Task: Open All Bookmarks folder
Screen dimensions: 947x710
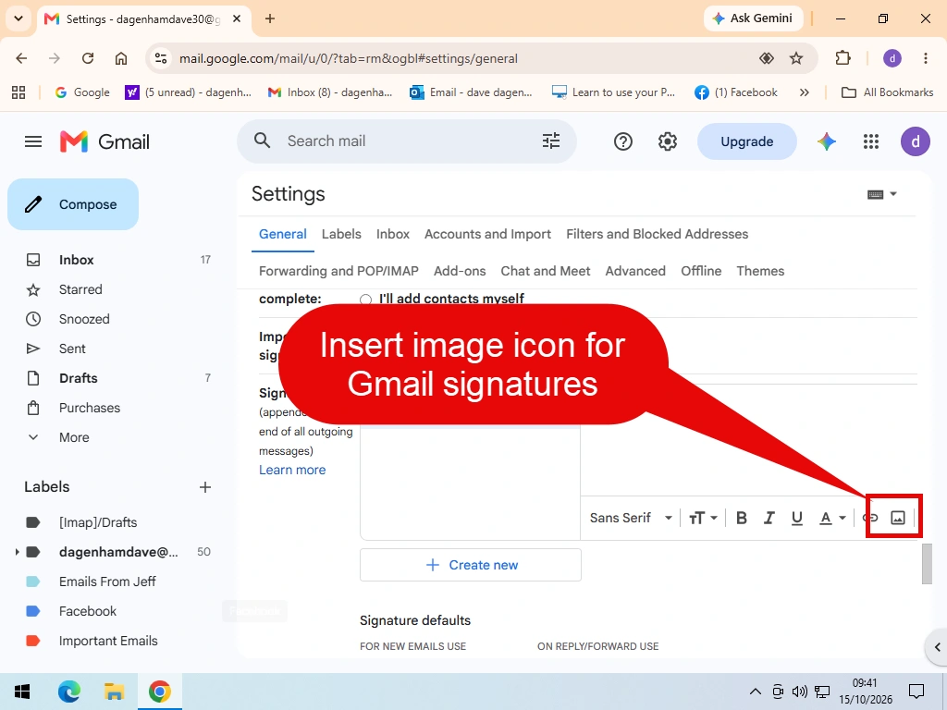Action: click(x=887, y=92)
